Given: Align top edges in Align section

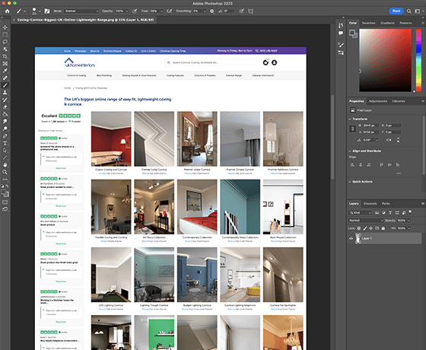Looking at the screenshot, I should (x=381, y=164).
